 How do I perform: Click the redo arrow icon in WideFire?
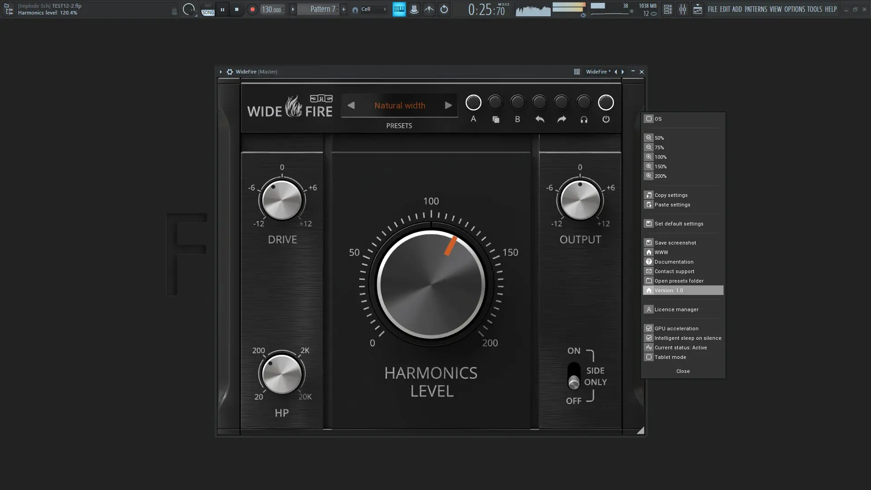(562, 119)
